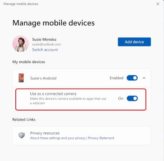The image size is (164, 161).
Task: Open About these settings and your privacy
Action: (58, 138)
